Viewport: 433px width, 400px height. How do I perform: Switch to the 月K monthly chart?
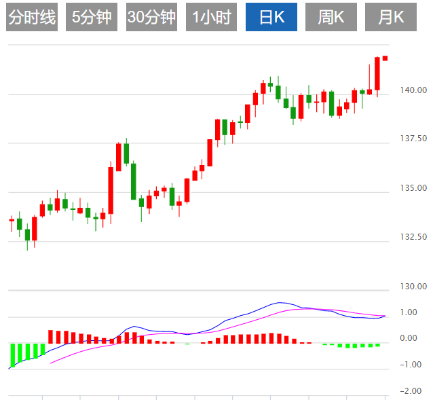(391, 17)
